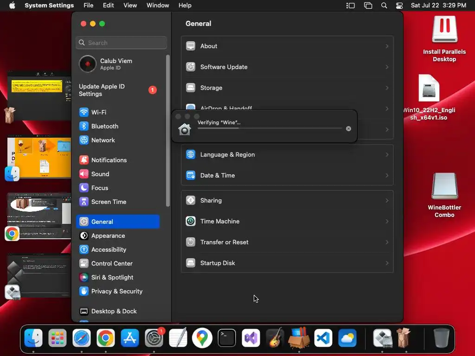475x356 pixels.
Task: Select the Appearance icon in sidebar
Action: (84, 236)
